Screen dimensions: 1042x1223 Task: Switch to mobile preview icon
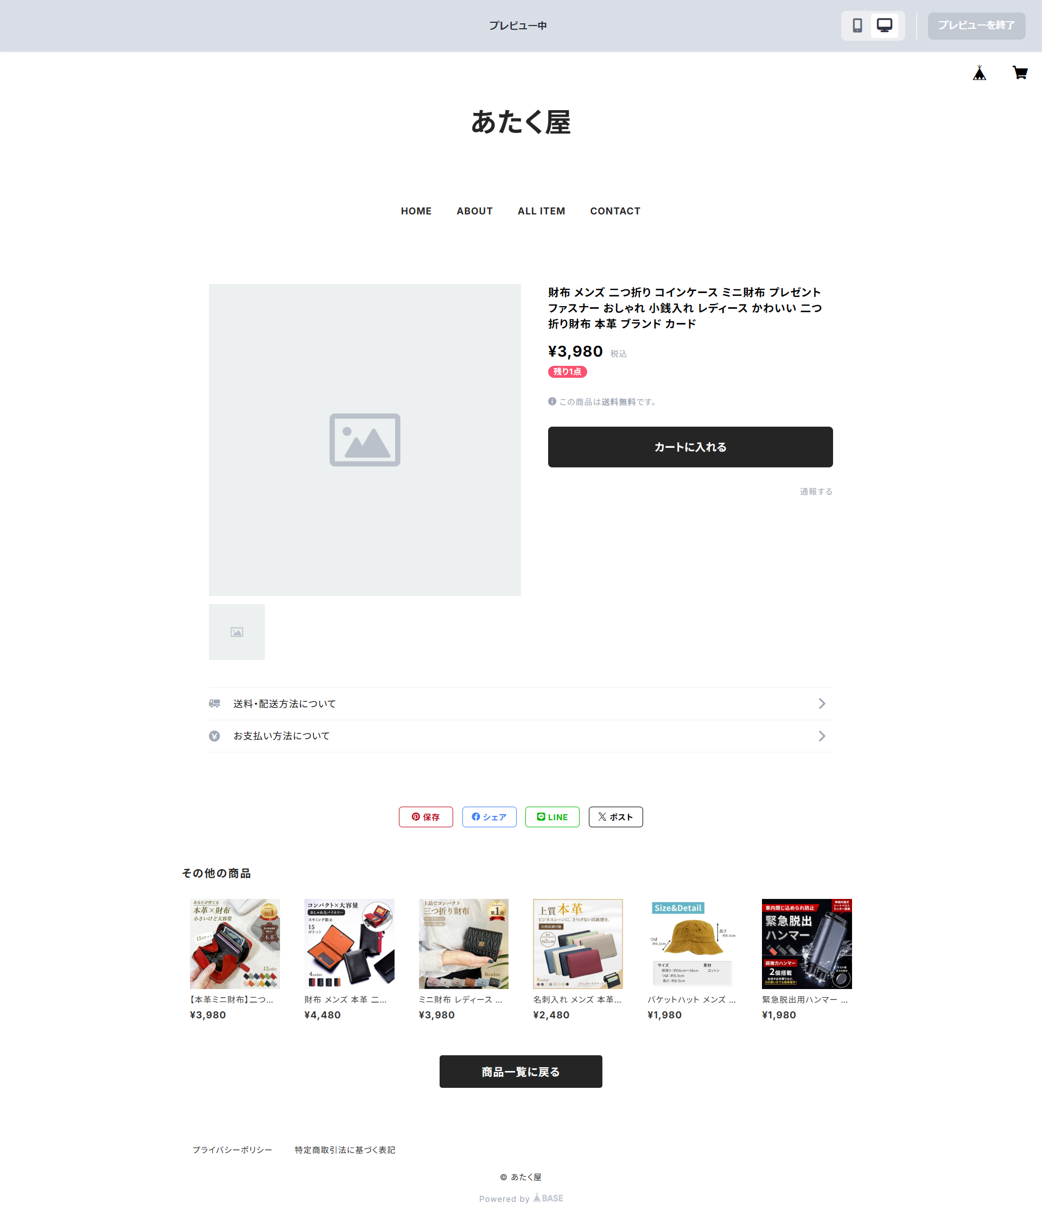[x=857, y=26]
